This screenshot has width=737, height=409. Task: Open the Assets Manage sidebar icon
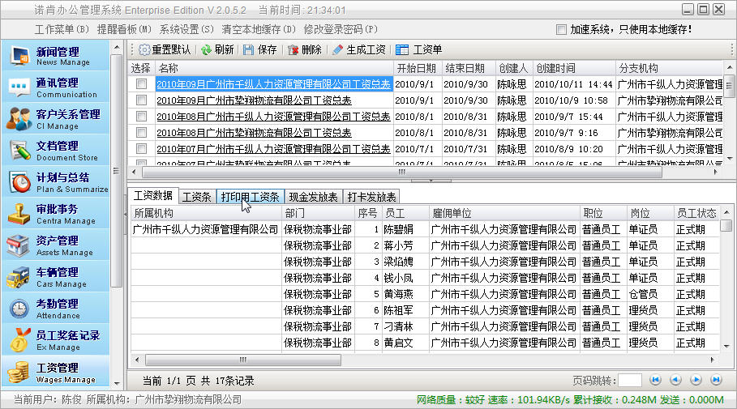[19, 245]
